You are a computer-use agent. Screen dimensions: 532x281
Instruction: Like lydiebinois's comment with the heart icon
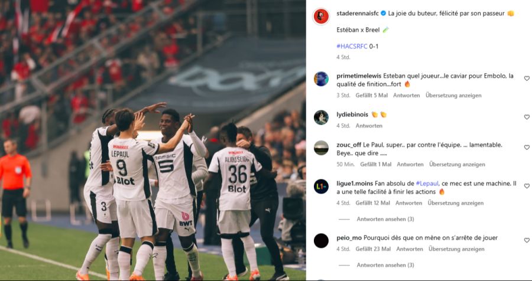[527, 117]
